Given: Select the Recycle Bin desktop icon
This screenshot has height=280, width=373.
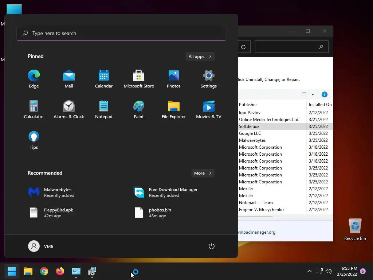Looking at the screenshot, I should pos(355,229).
